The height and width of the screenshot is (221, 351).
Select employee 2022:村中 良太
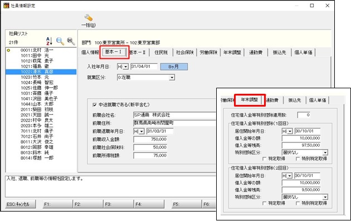(x=37, y=120)
